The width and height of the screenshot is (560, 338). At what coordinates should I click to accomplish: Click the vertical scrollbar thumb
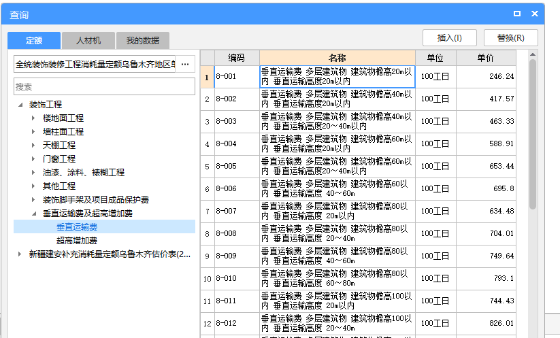(x=533, y=134)
